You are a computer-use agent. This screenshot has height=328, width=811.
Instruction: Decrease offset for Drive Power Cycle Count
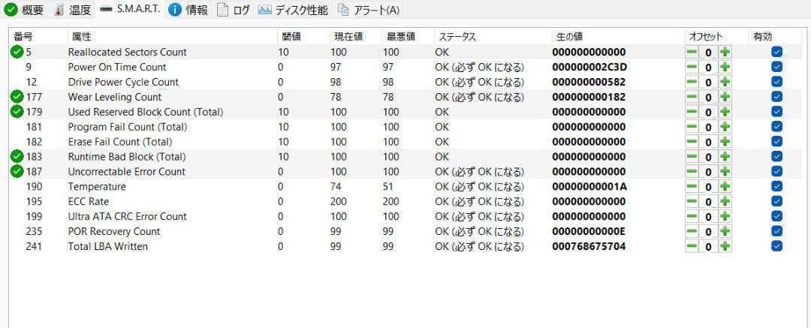tap(692, 82)
